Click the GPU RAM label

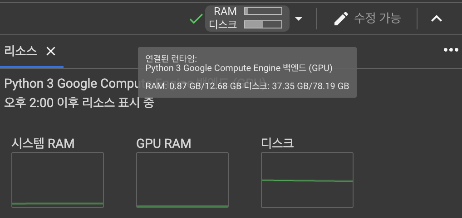point(163,144)
